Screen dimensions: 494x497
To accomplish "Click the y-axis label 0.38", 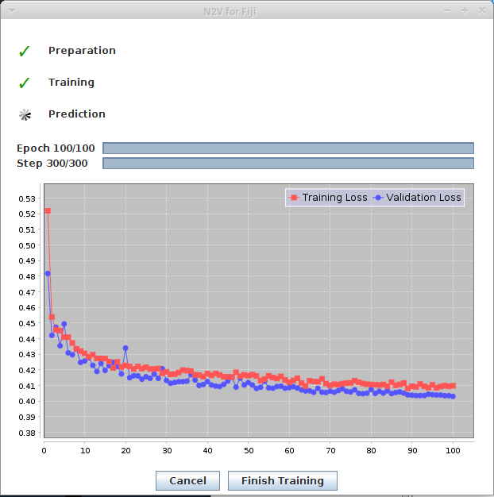I will coord(27,433).
